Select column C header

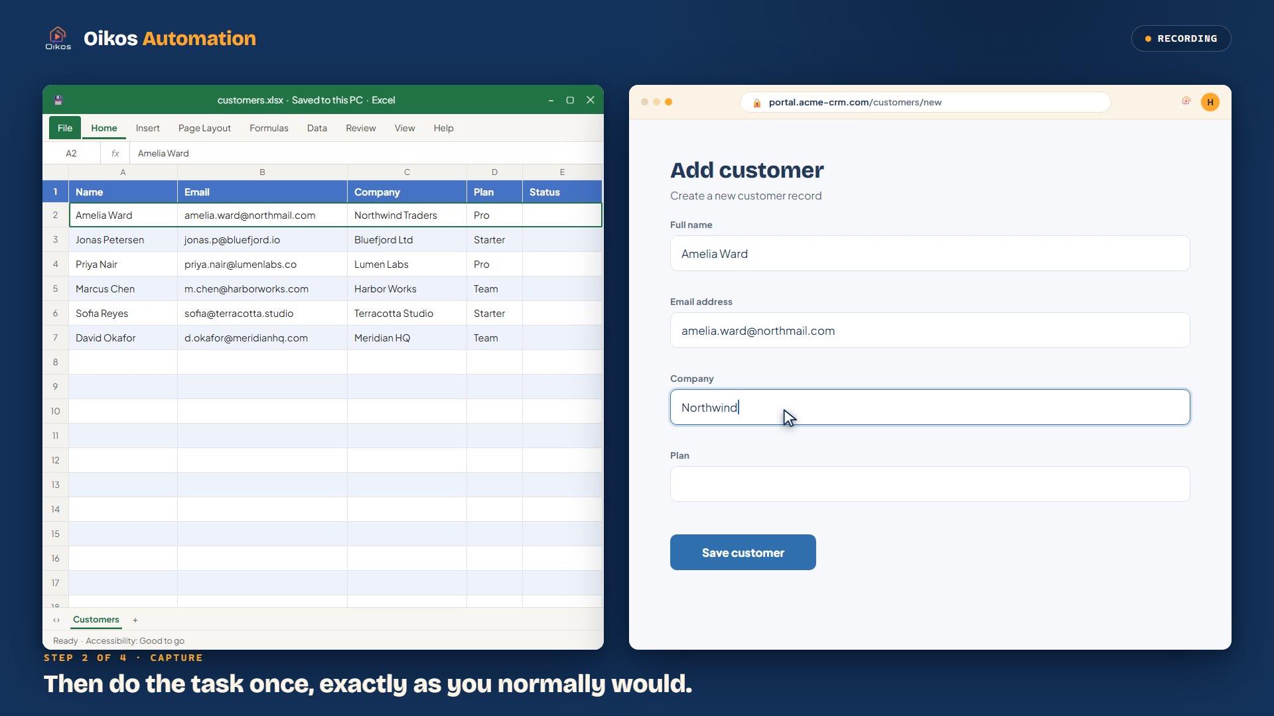pos(407,172)
